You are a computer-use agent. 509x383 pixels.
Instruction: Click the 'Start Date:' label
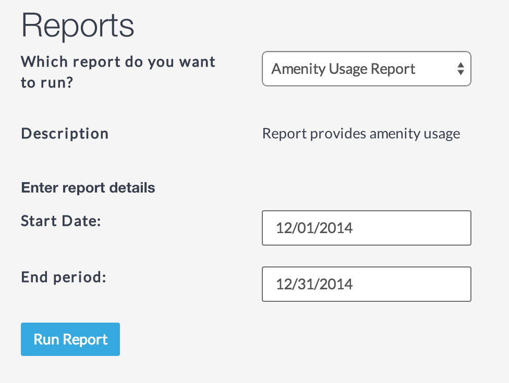[x=60, y=221]
